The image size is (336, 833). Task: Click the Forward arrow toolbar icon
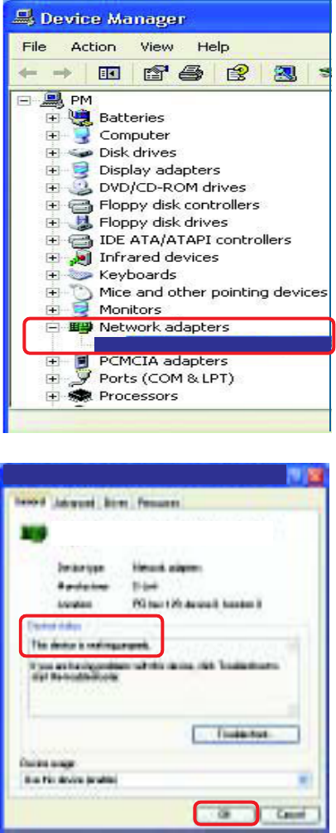point(63,74)
